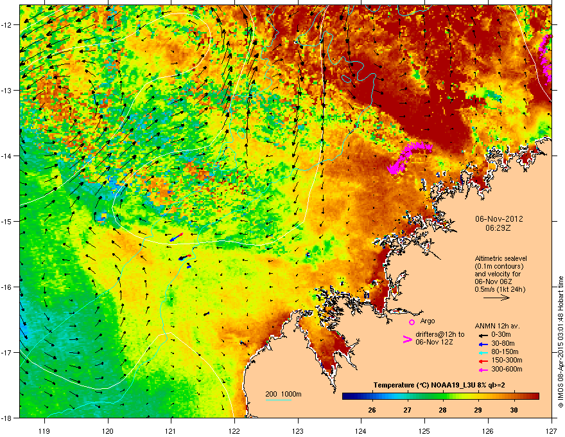
Task: Click the -17 latitude axis label
Action: click(x=6, y=353)
